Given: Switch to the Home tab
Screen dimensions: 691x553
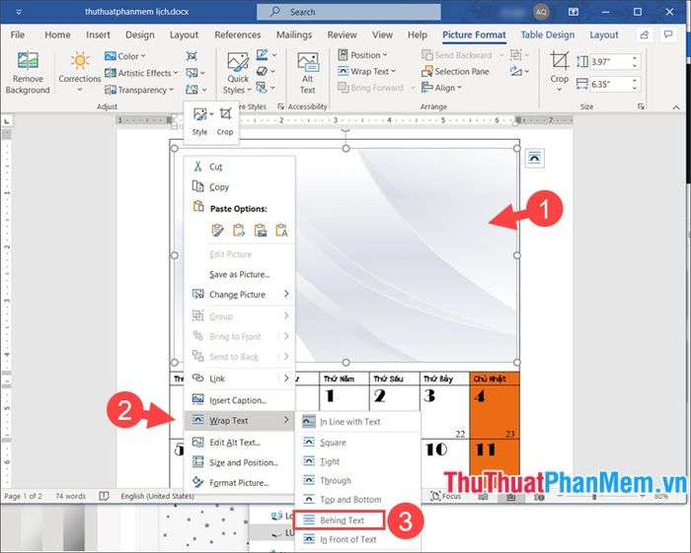Looking at the screenshot, I should (57, 35).
